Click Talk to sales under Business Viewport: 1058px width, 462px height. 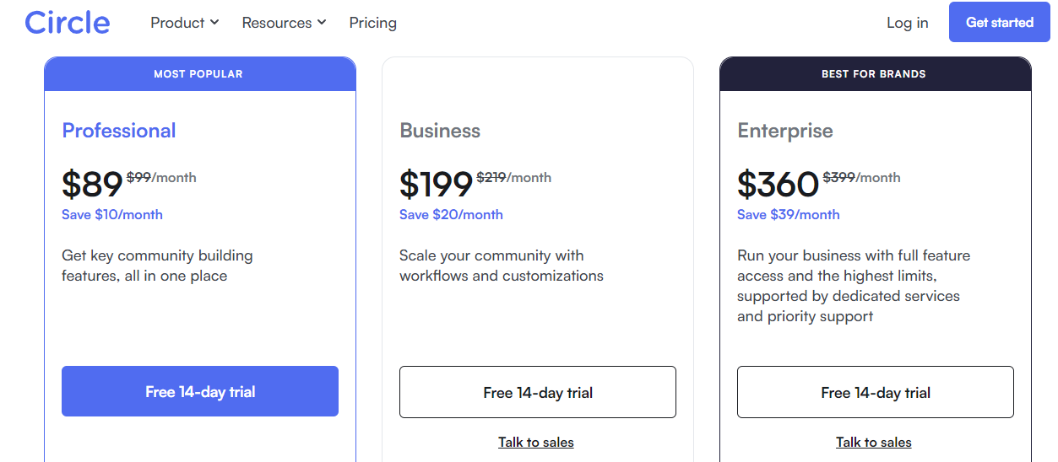coord(536,442)
